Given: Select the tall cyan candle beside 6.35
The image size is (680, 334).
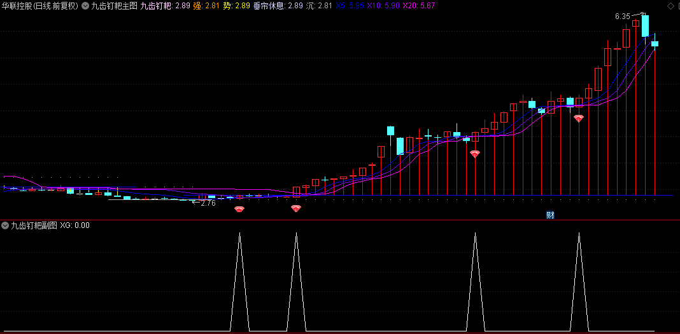Looking at the screenshot, I should [x=646, y=25].
